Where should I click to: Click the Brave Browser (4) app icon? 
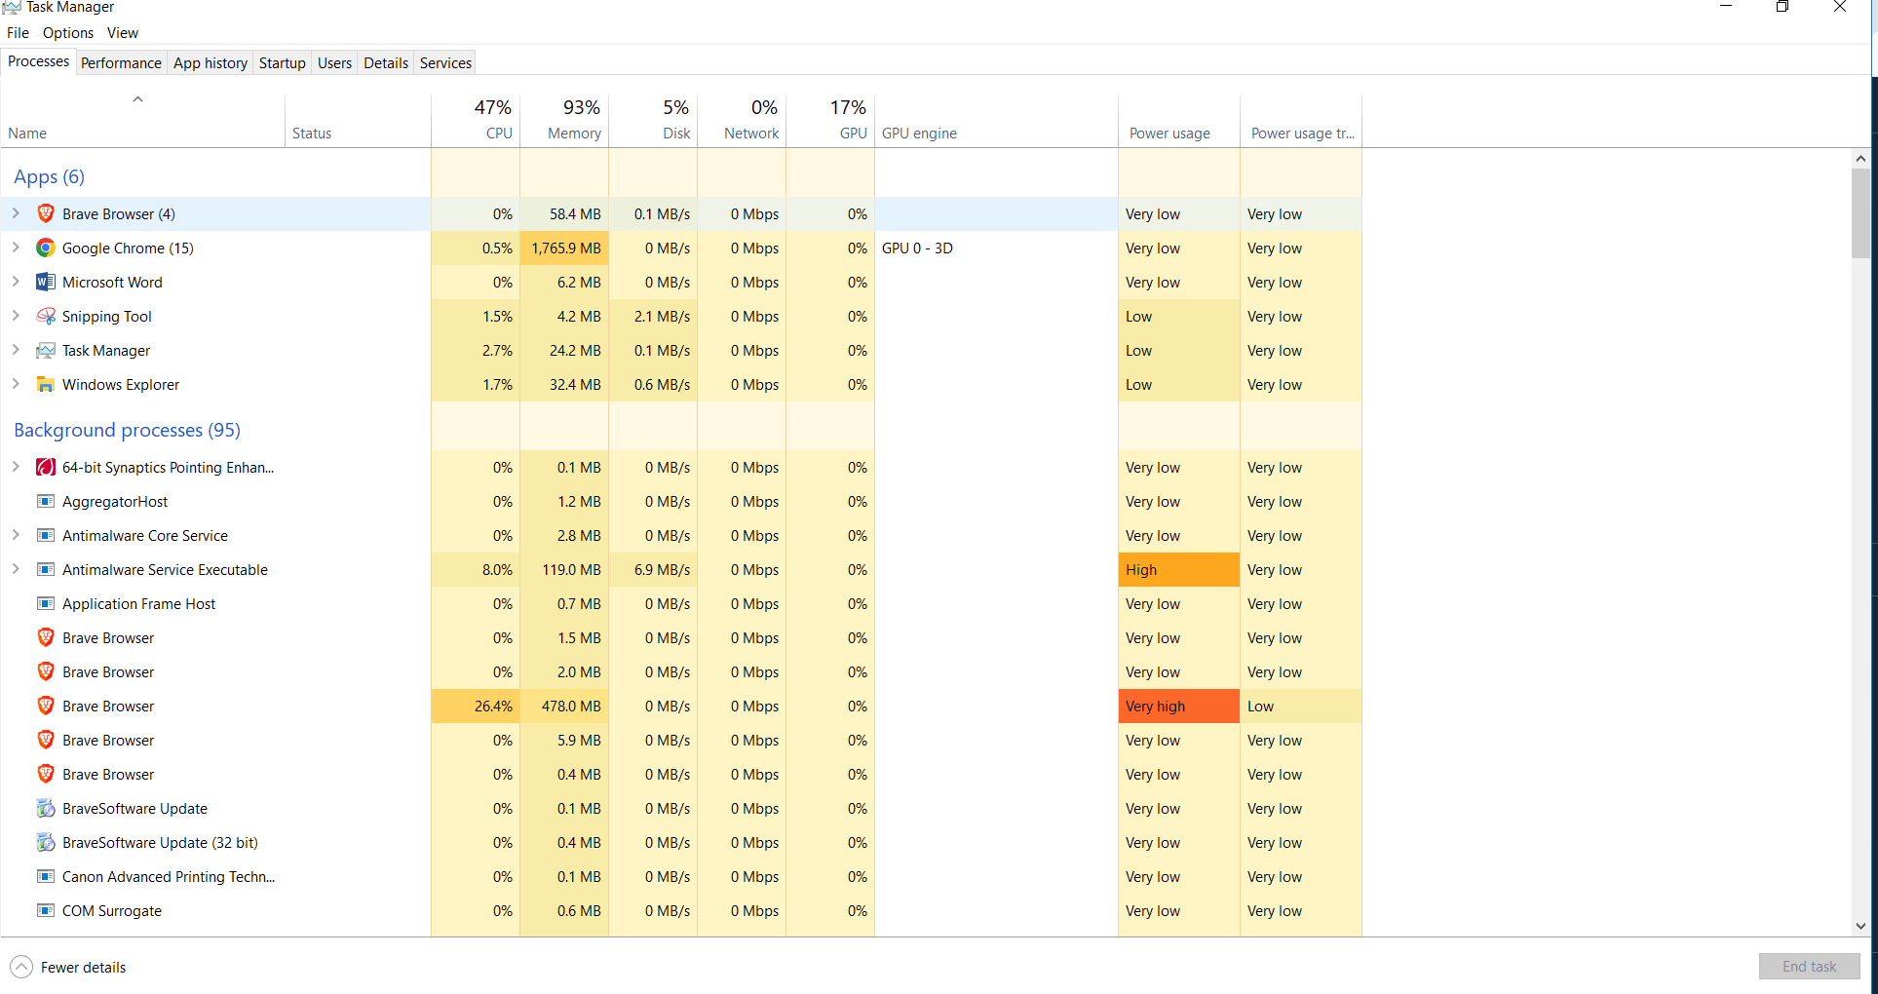(46, 213)
